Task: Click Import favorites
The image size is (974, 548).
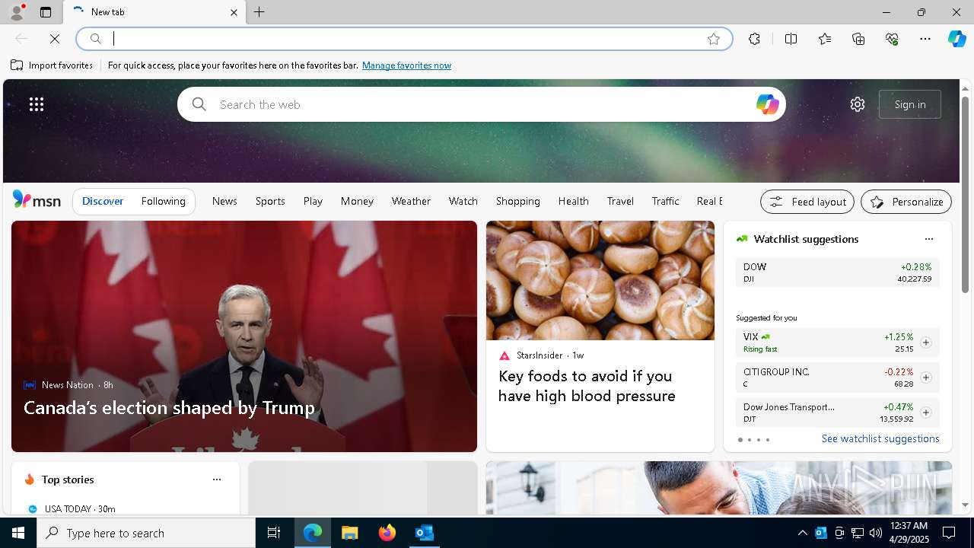Action: (x=52, y=65)
